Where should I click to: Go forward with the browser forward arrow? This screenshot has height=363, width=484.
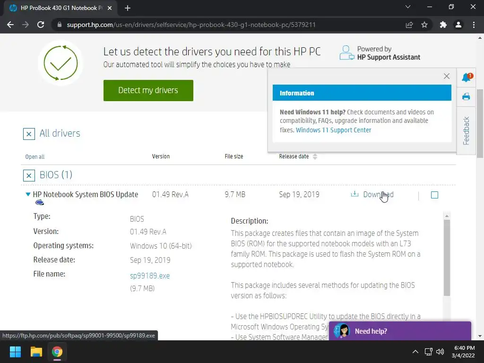pos(26,25)
